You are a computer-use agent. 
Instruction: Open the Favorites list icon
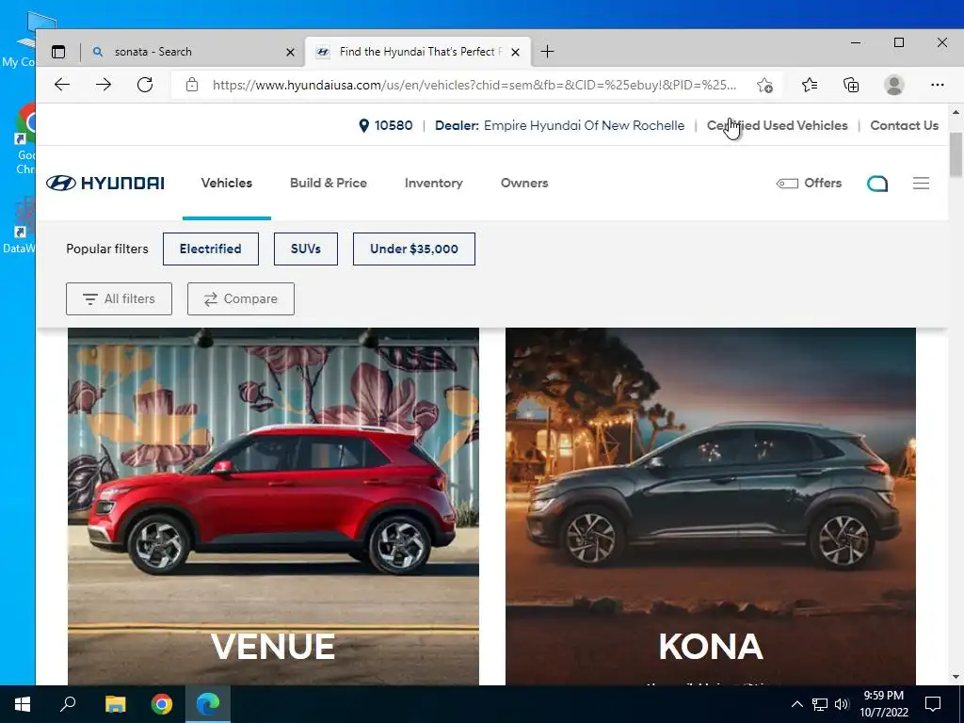[x=810, y=85]
